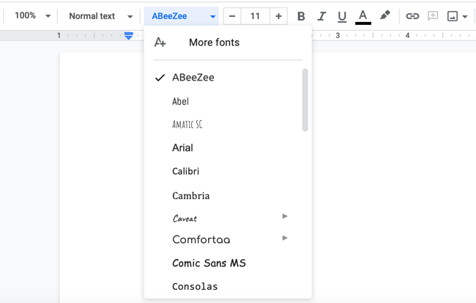Screen dimensions: 476x303
Task: Decrease font size with minus button
Action: pyautogui.click(x=232, y=16)
